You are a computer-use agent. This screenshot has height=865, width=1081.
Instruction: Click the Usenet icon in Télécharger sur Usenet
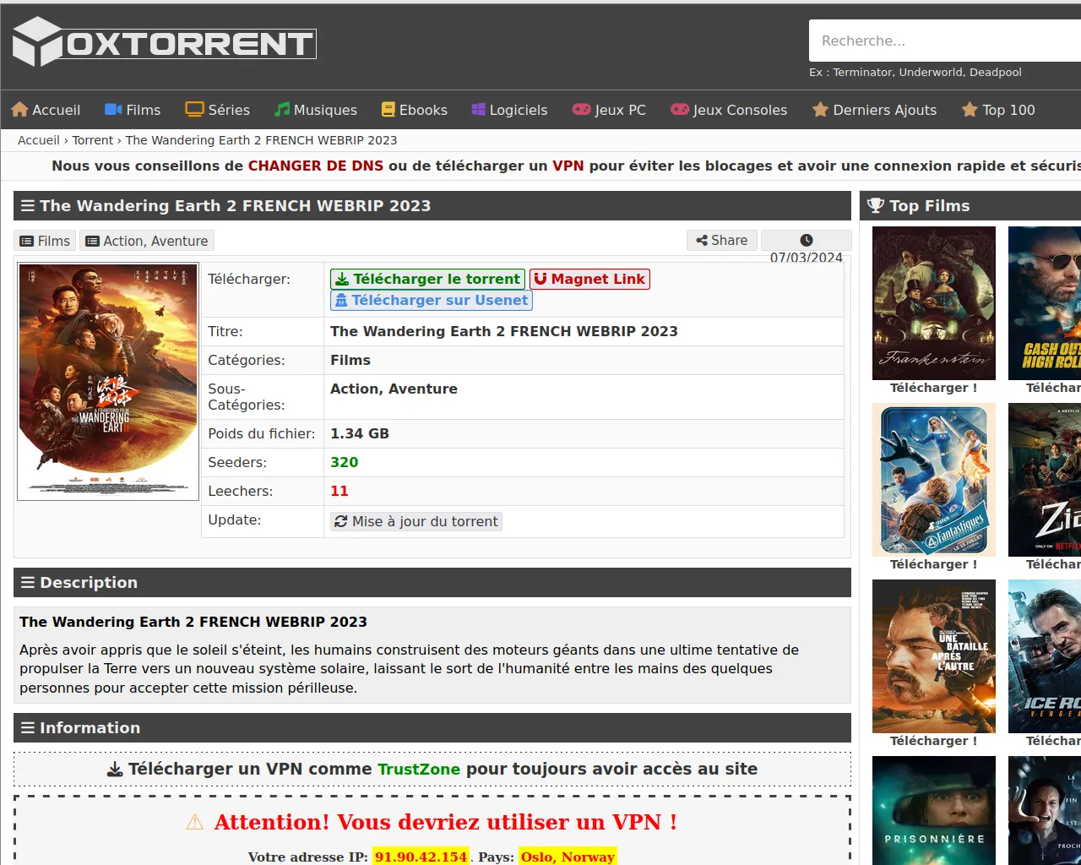341,300
